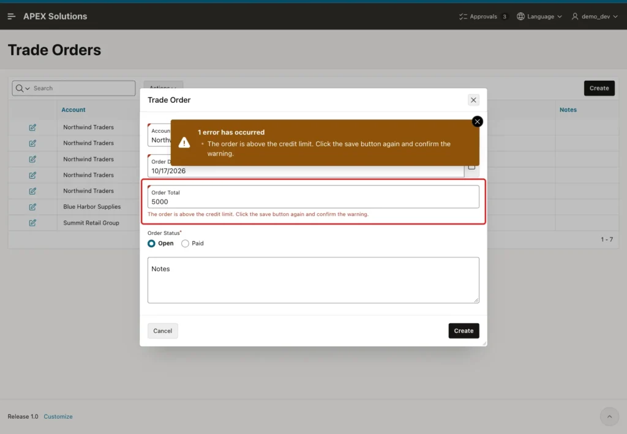The image size is (627, 434).
Task: Focus the report Search field
Action: (83, 88)
